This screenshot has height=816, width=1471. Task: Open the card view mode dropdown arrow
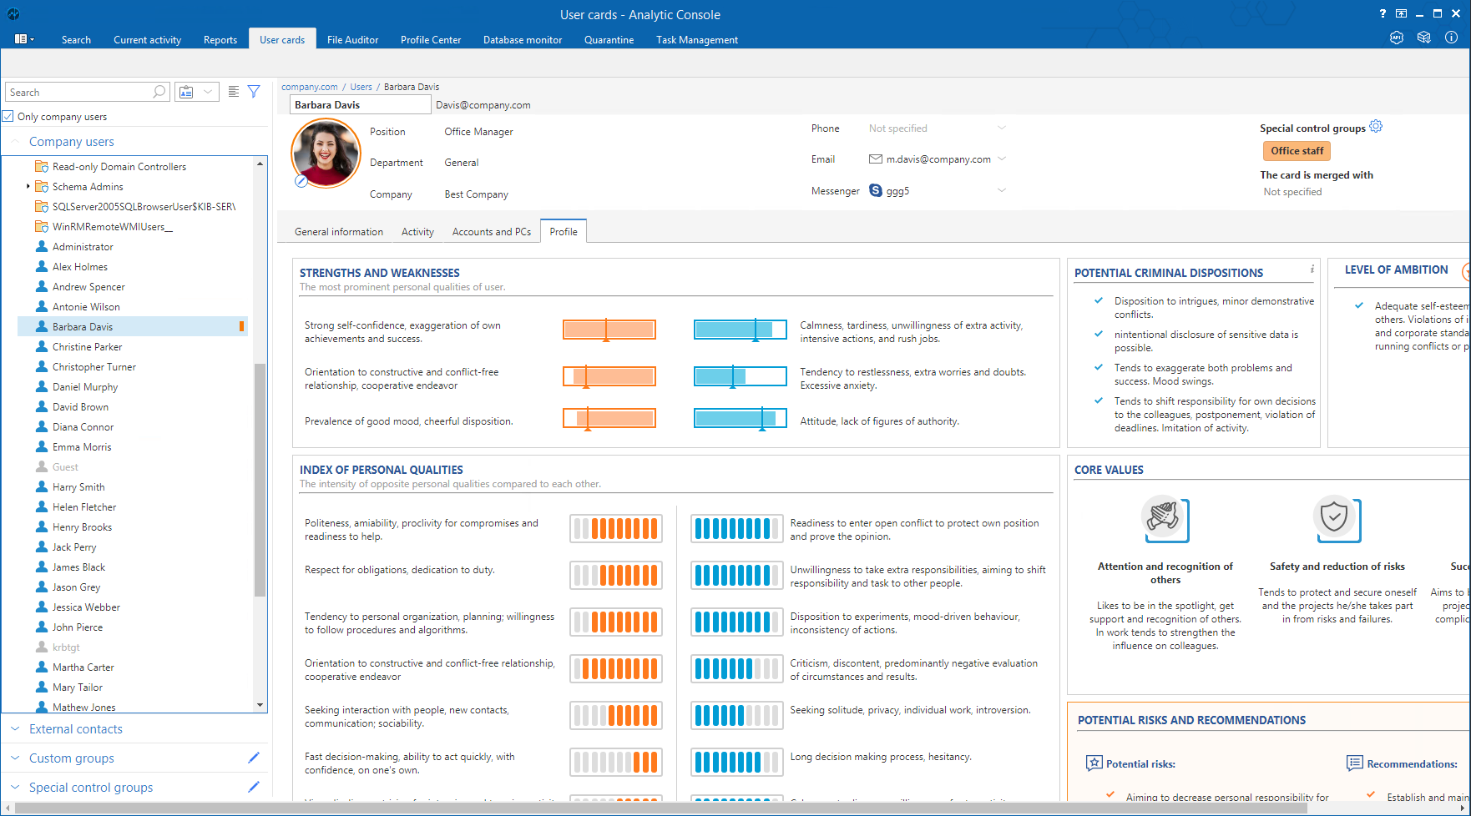(208, 92)
